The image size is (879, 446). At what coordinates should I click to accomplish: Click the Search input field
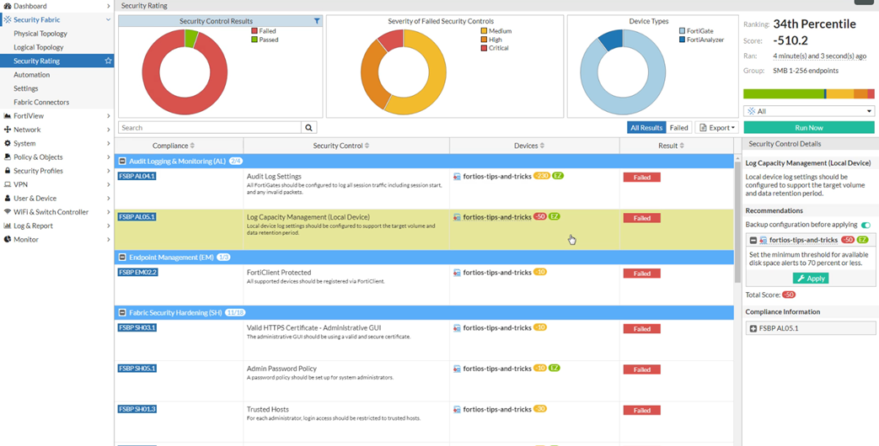[x=210, y=128]
